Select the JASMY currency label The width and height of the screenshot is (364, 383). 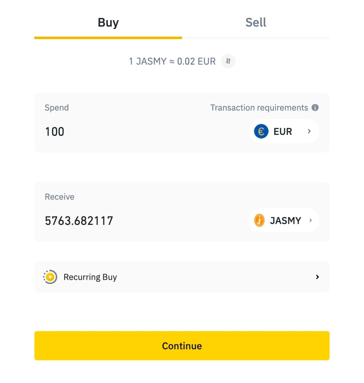coord(285,220)
